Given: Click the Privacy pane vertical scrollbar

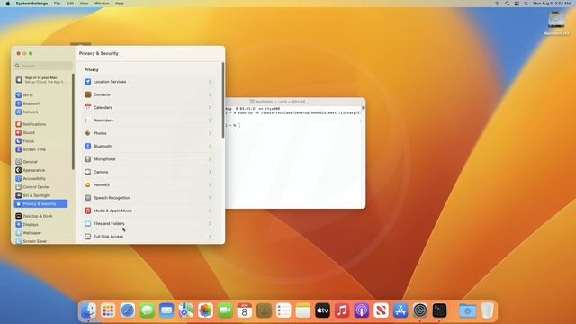Looking at the screenshot, I should point(223,100).
